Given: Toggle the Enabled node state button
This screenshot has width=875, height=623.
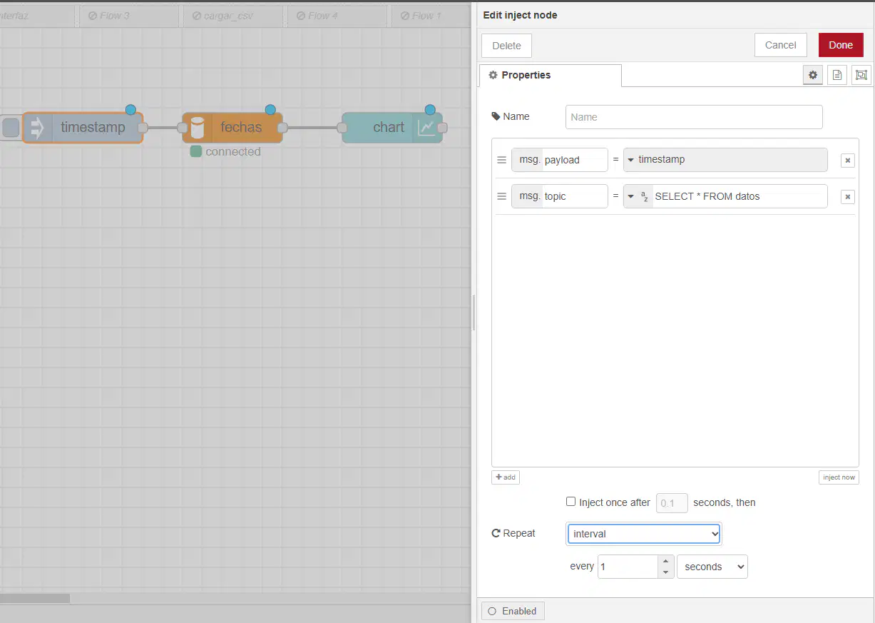Looking at the screenshot, I should [513, 611].
